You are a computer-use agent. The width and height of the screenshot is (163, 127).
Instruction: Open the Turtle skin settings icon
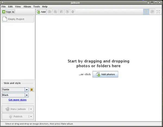tap(32, 89)
